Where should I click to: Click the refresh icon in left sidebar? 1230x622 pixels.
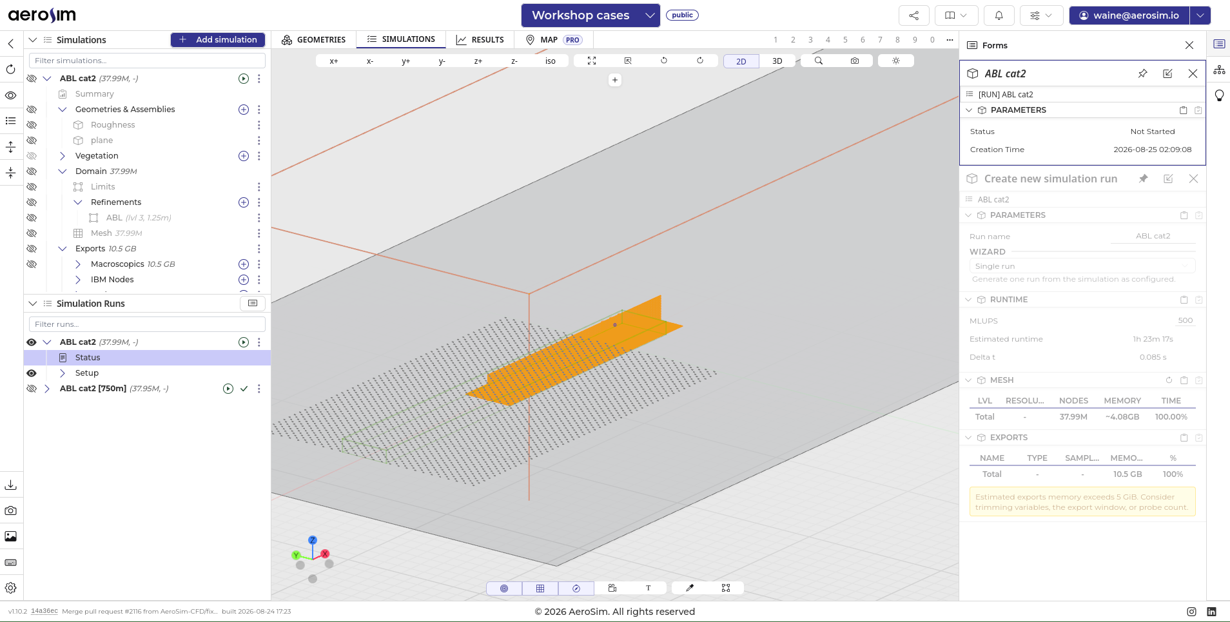[11, 69]
